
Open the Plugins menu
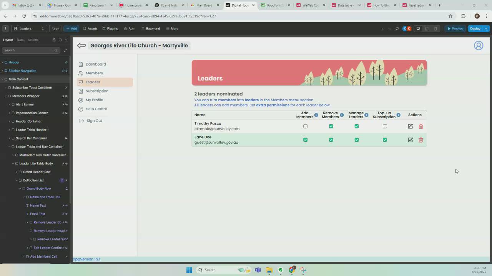pos(110,28)
